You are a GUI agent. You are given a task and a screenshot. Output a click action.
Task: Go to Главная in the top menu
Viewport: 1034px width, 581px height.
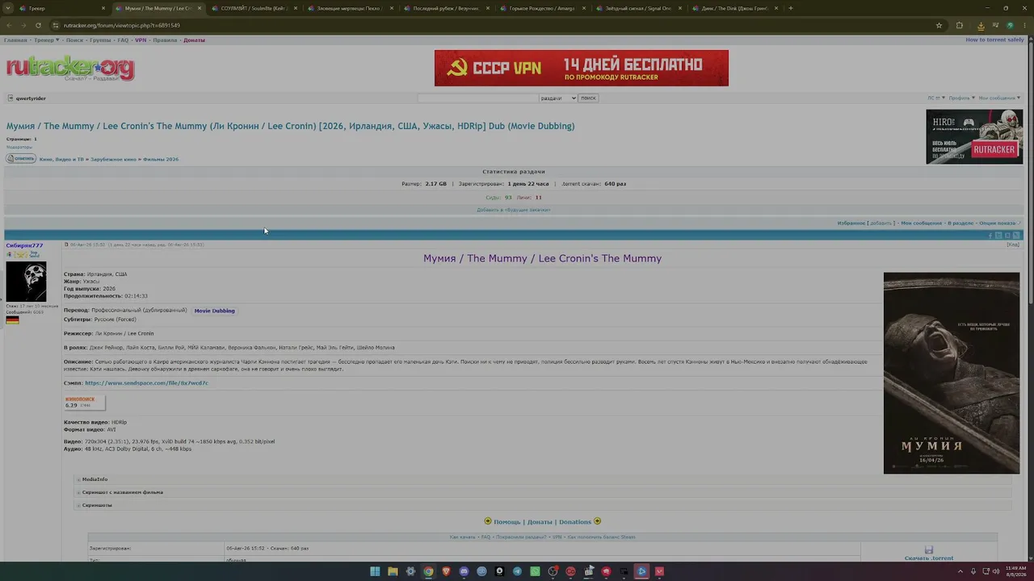(x=15, y=40)
